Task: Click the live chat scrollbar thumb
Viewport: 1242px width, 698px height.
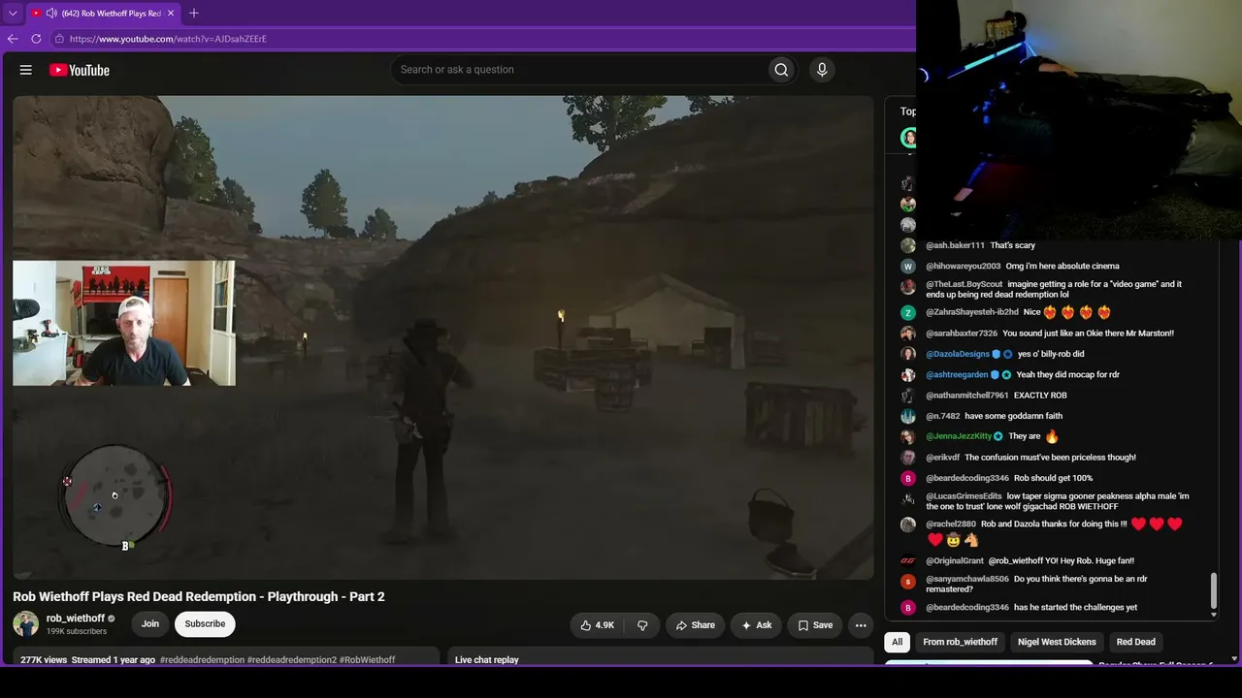Action: (1214, 591)
